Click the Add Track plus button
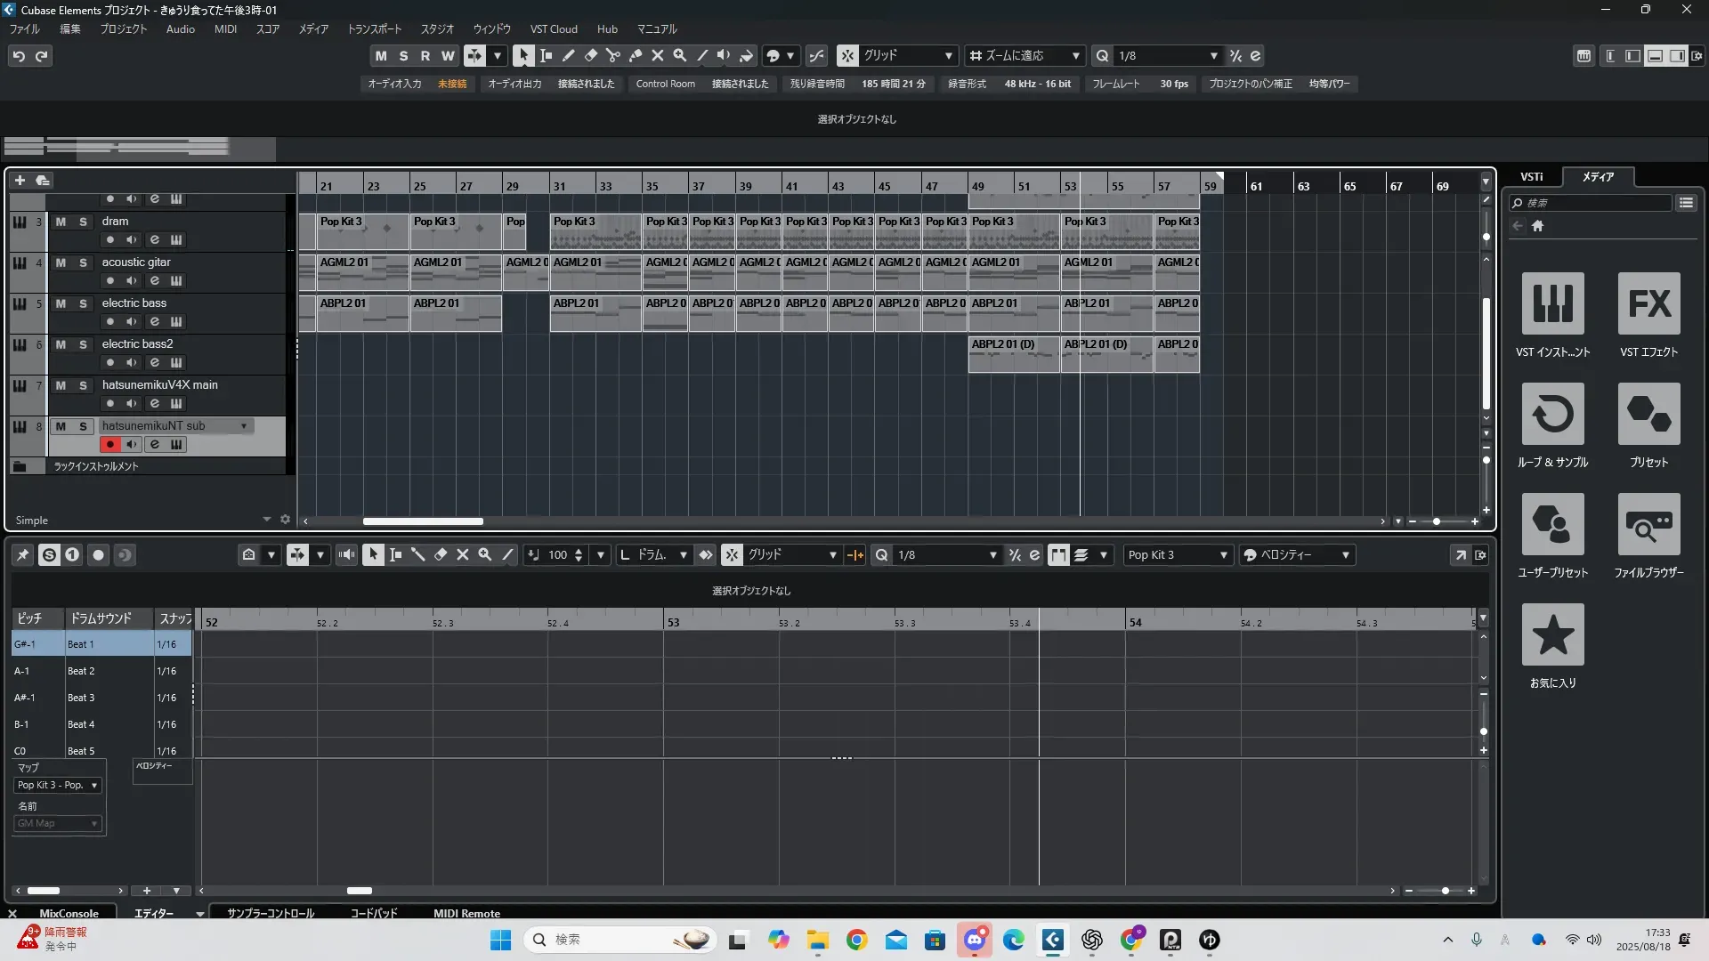The height and width of the screenshot is (961, 1709). [x=20, y=181]
